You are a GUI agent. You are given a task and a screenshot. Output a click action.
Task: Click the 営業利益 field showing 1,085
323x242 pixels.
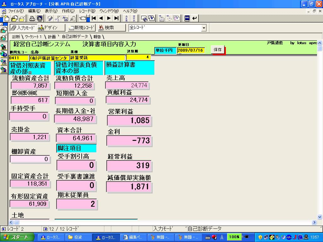tap(129, 120)
